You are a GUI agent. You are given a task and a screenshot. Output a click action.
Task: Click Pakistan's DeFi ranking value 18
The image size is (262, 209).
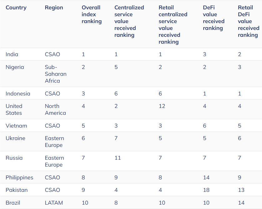pyautogui.click(x=206, y=190)
